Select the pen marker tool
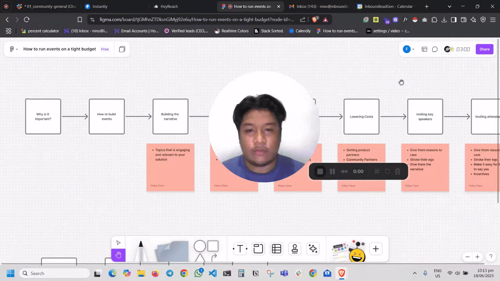The width and height of the screenshot is (500, 281). pos(141,251)
